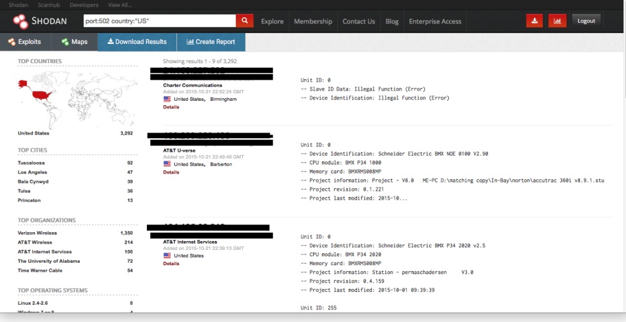Click the US flag for the Barberton result
Screen dimensions: 626x322
(167, 164)
